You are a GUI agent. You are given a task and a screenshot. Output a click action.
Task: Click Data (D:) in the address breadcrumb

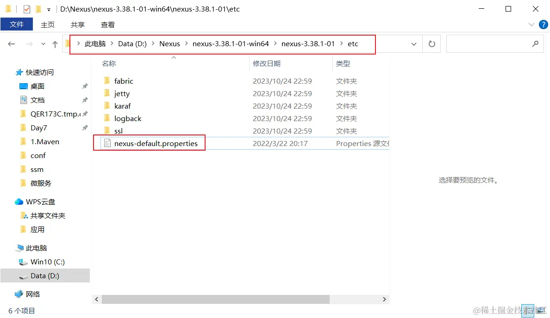pyautogui.click(x=132, y=44)
